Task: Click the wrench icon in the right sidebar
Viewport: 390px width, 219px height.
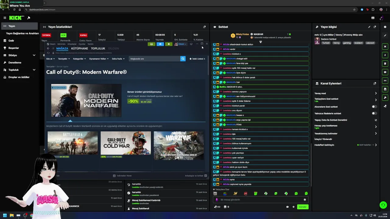Action: click(385, 98)
